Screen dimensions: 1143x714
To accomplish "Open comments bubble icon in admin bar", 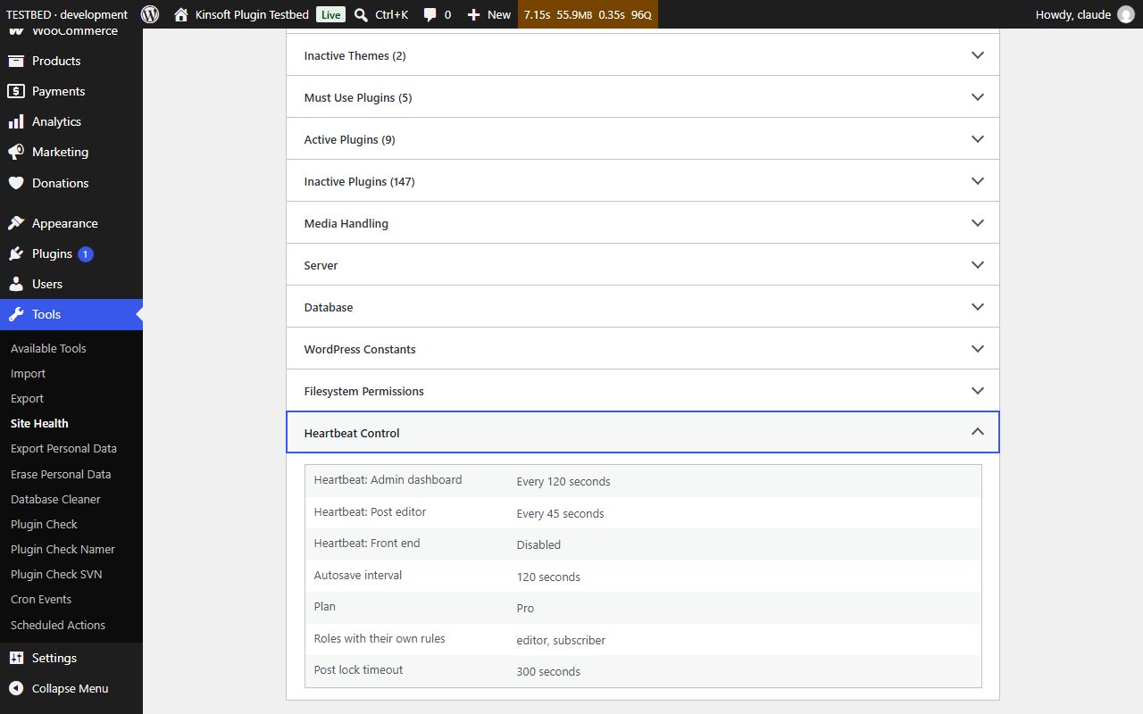I will pos(430,15).
